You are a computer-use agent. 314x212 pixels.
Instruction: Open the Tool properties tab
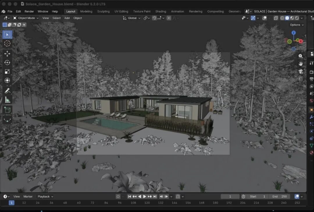312,63
